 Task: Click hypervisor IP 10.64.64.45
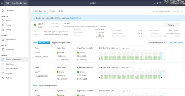tap(61, 56)
